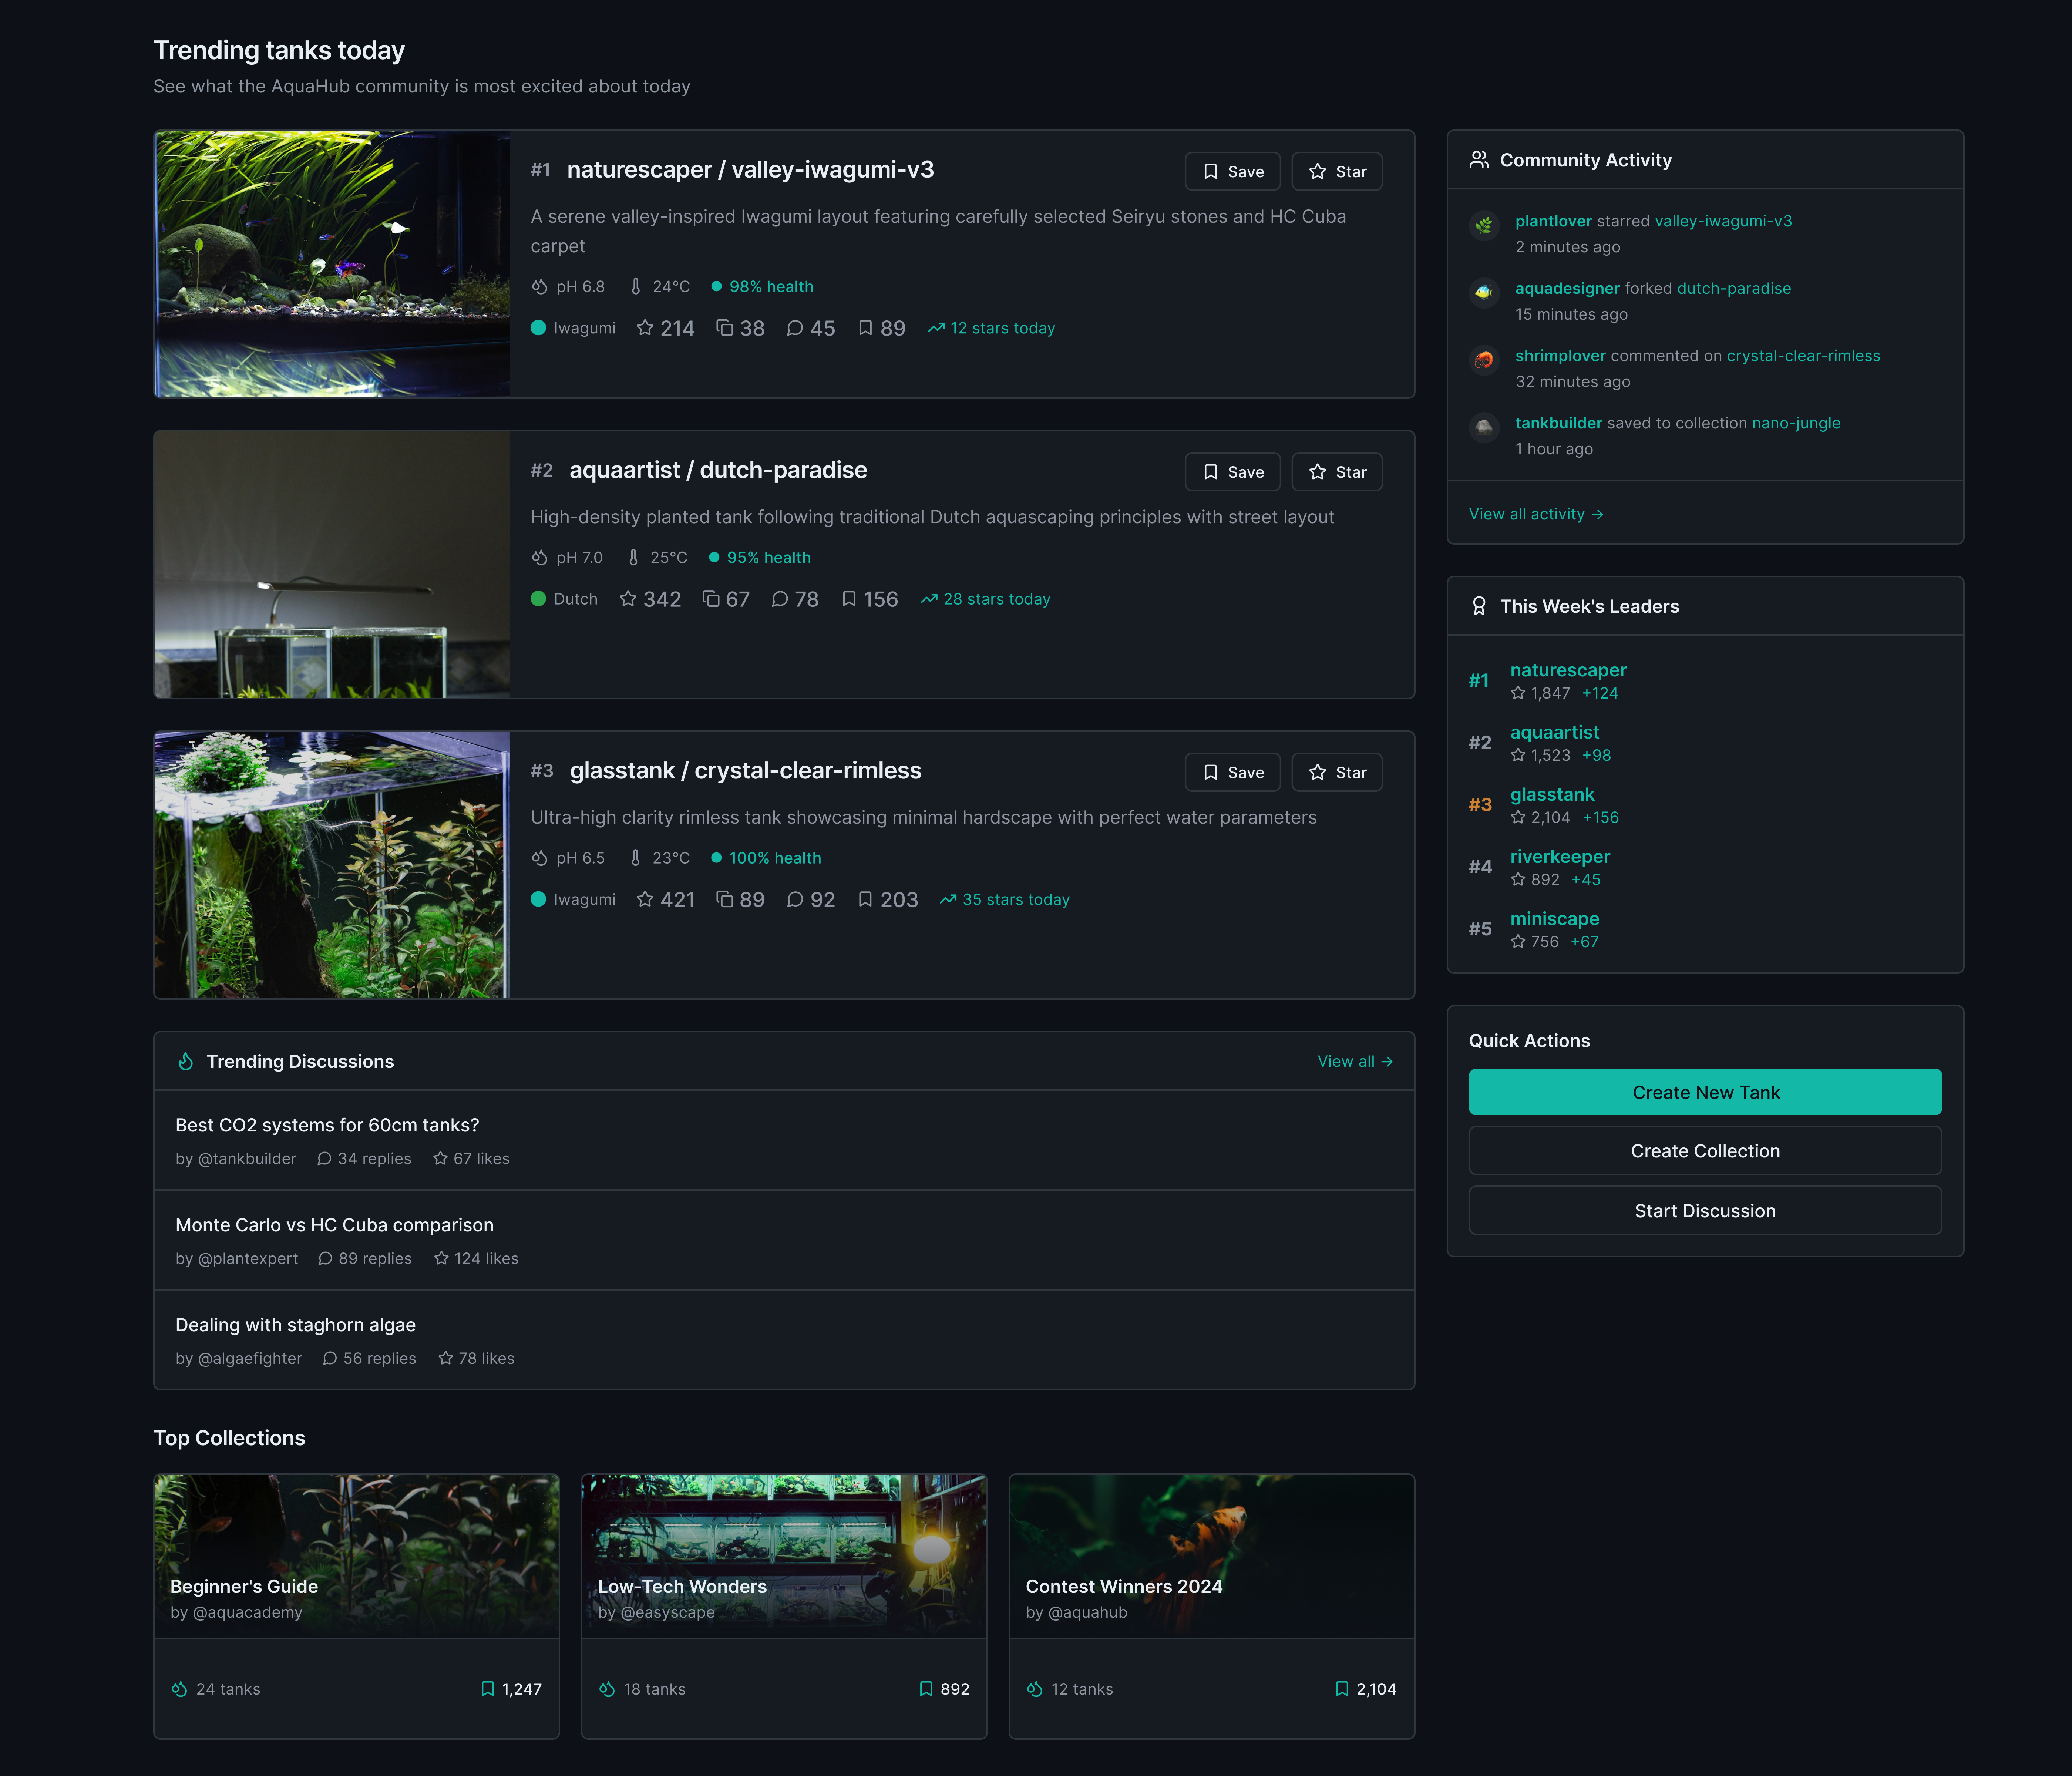Click comment icon showing 45

795,328
